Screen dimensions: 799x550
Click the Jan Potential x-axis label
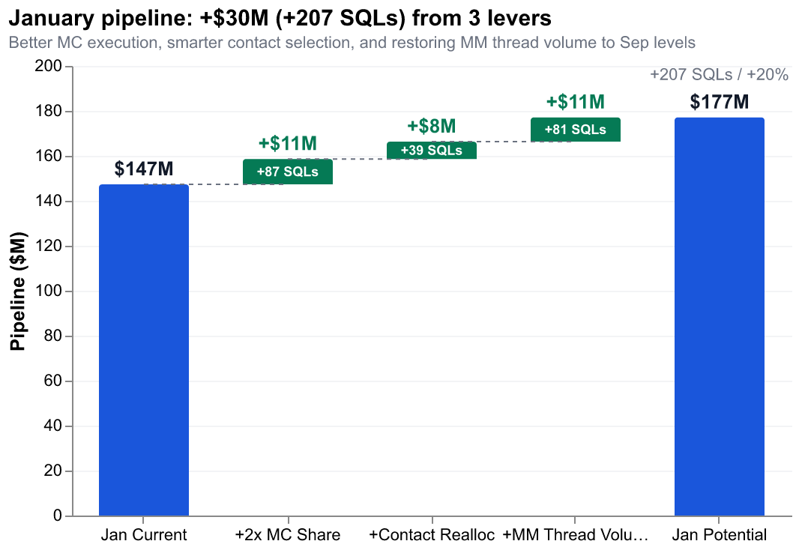click(x=719, y=535)
